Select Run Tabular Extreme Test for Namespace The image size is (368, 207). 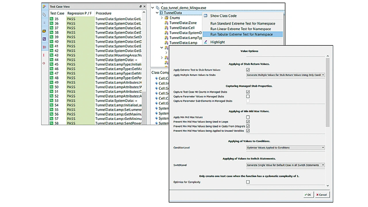[x=241, y=34]
